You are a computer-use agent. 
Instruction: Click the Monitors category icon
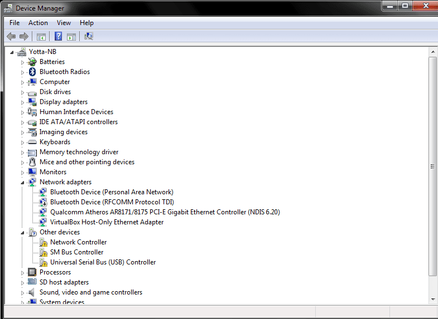(32, 172)
